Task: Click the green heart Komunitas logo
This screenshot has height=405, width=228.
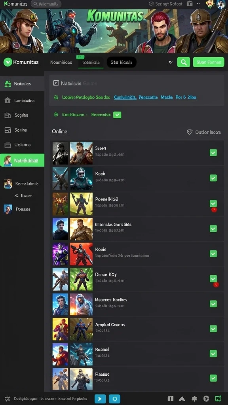Action: (8, 62)
